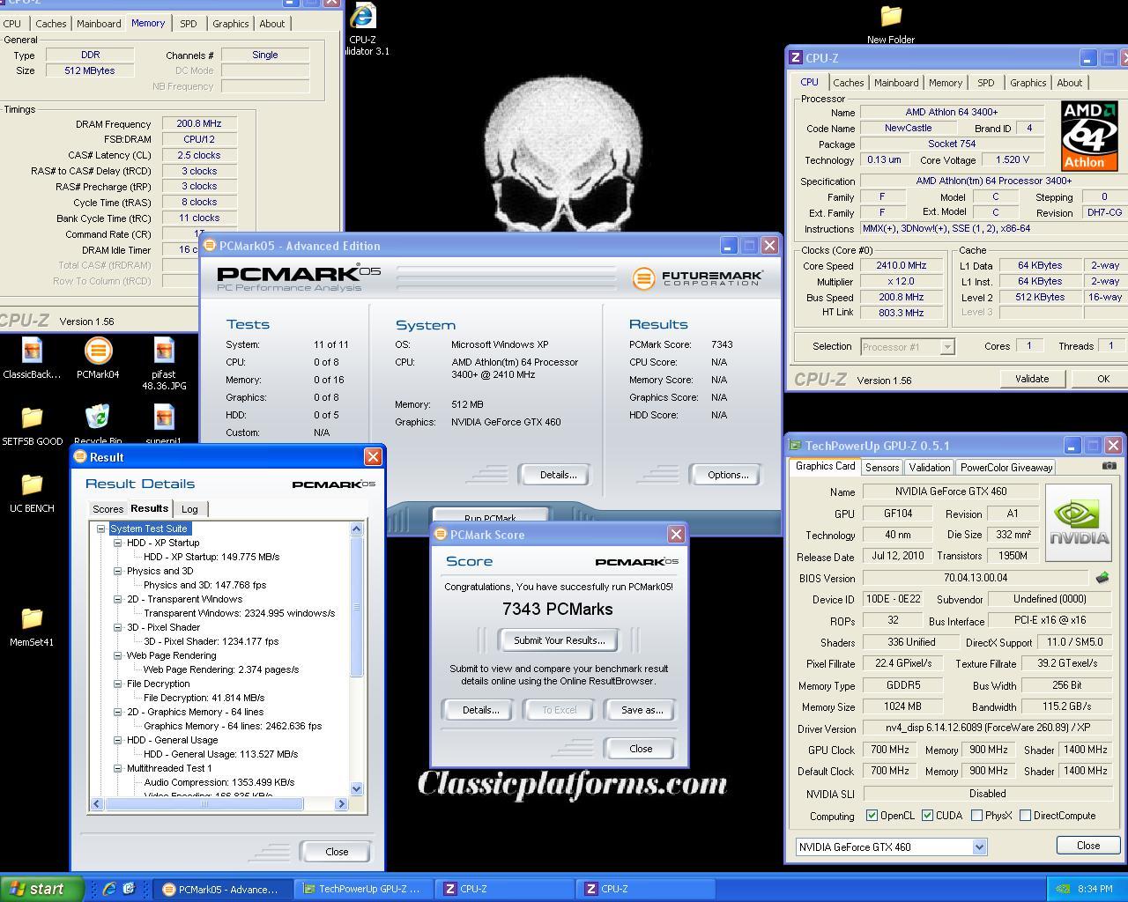This screenshot has width=1128, height=902.
Task: Collapse the HDD - XP Startup node
Action: coord(117,543)
